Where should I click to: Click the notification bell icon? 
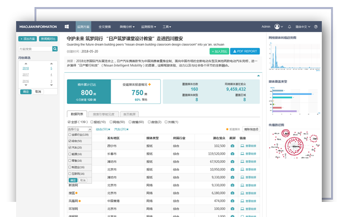coord(289,26)
